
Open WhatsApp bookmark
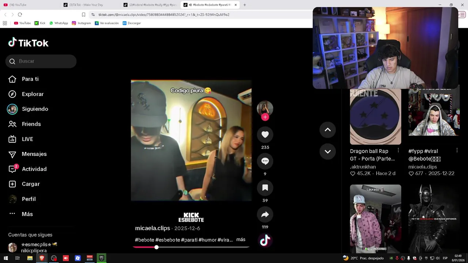tap(58, 23)
